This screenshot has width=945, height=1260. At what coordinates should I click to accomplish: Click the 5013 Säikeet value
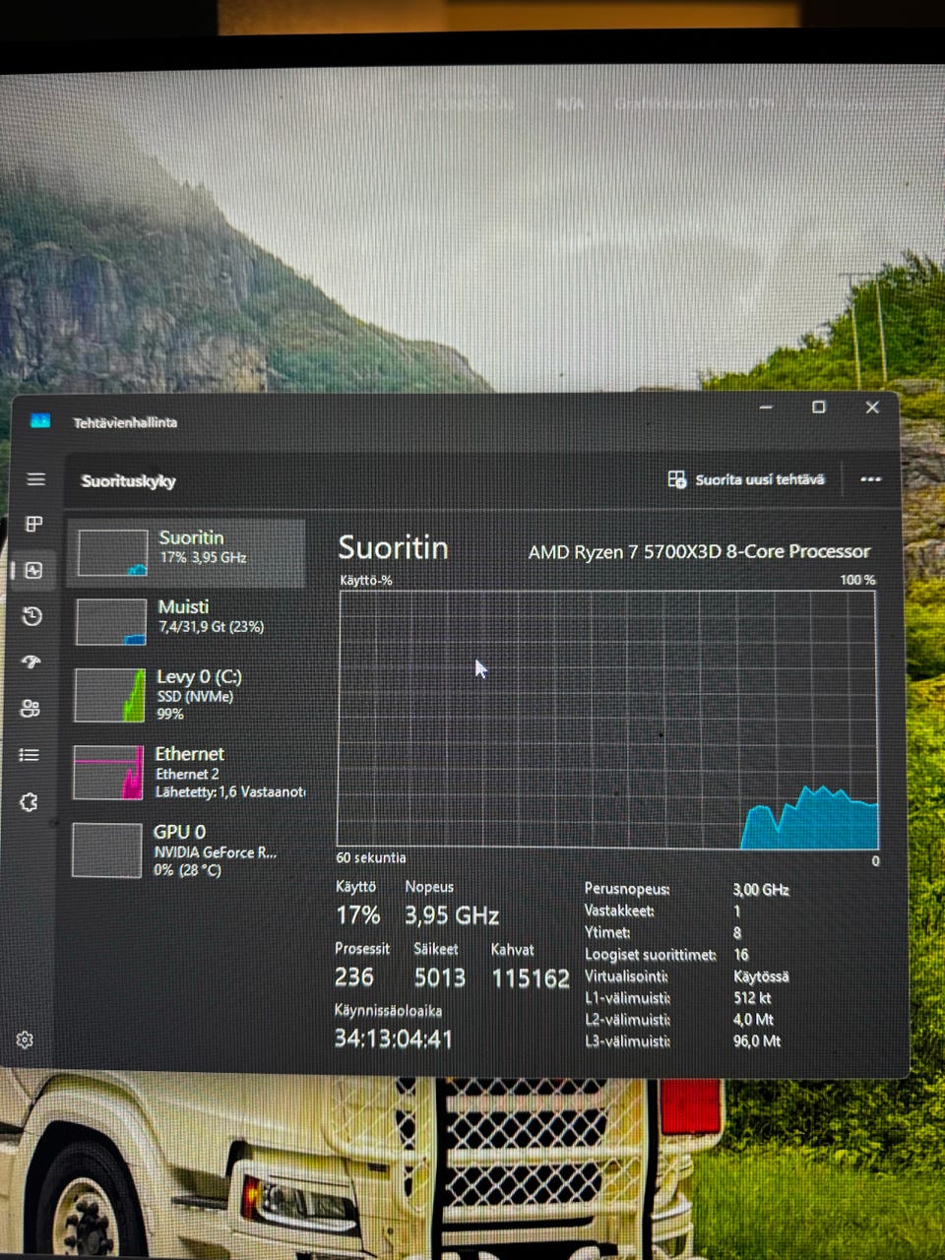pyautogui.click(x=439, y=977)
